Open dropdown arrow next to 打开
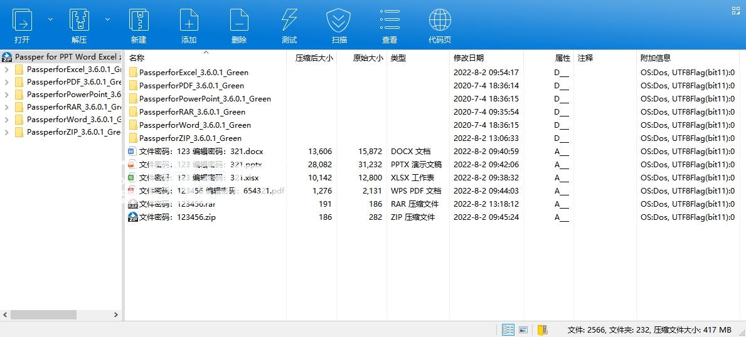The height and width of the screenshot is (337, 746). pyautogui.click(x=51, y=19)
